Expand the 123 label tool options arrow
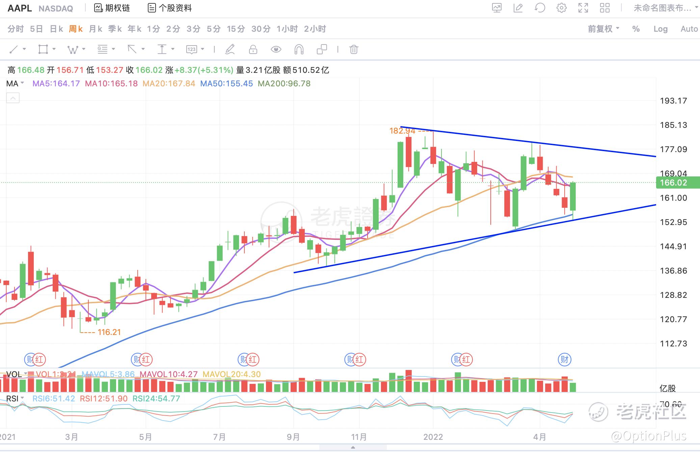 pyautogui.click(x=203, y=49)
